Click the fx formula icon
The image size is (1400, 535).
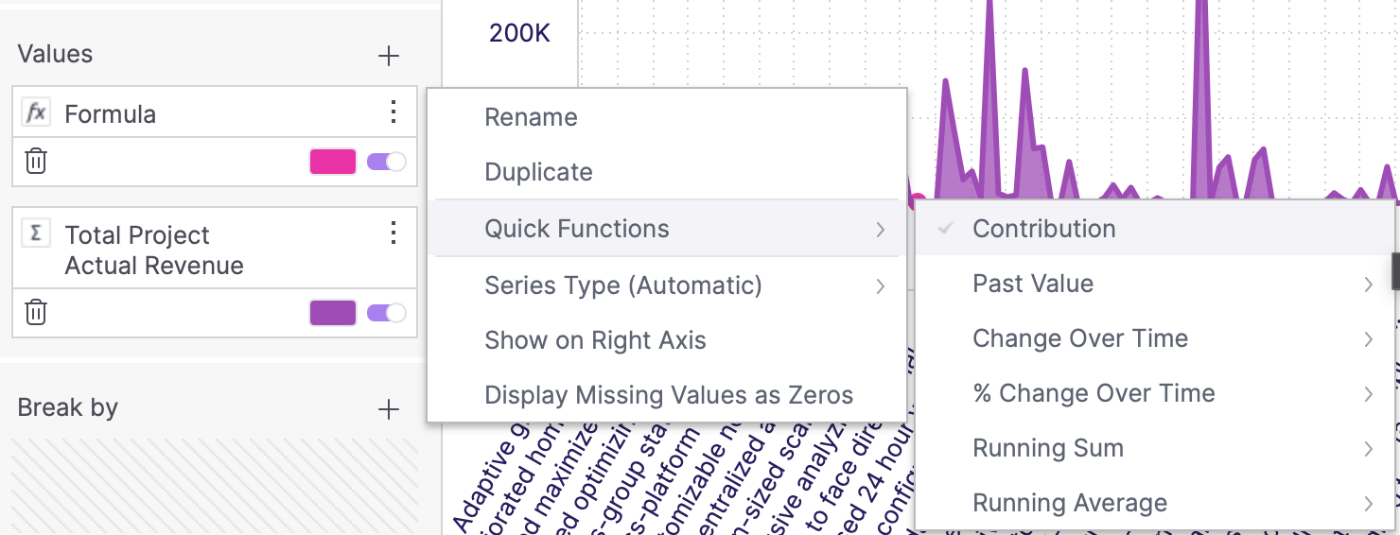click(x=36, y=113)
